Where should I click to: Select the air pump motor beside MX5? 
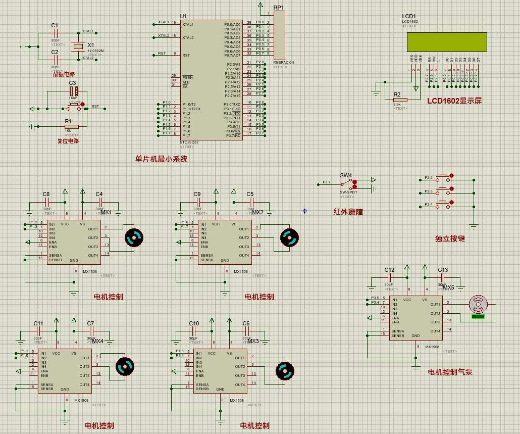pos(478,304)
